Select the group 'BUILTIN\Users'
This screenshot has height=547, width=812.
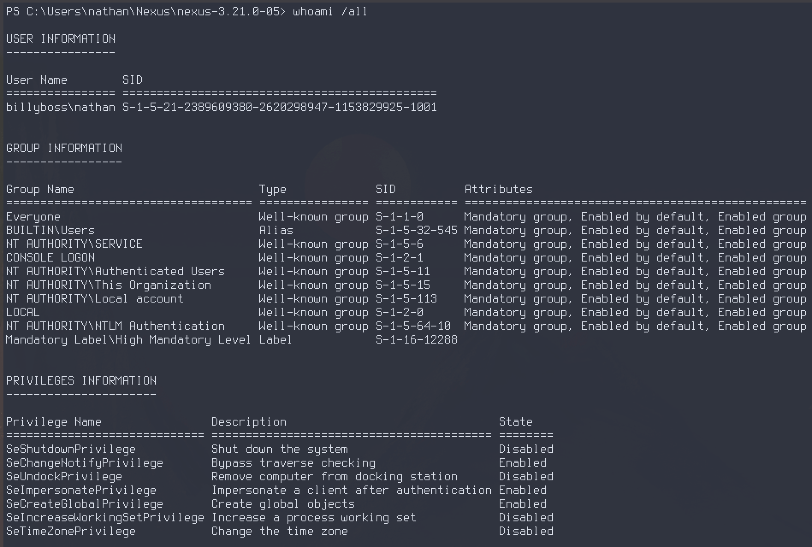(50, 230)
